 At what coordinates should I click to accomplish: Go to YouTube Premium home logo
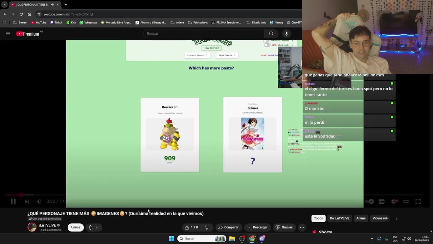[x=28, y=34]
